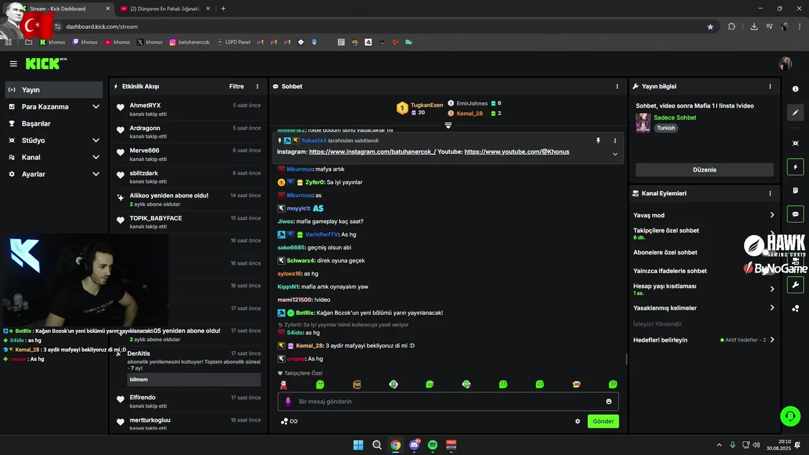
Task: Collapse the pinned message chevron
Action: click(615, 154)
